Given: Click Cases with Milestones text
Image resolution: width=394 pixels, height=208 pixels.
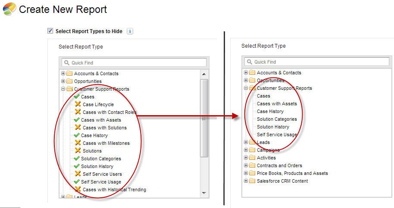Looking at the screenshot, I should [x=106, y=143].
